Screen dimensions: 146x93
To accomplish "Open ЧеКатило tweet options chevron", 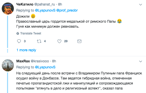I will click(140, 5).
